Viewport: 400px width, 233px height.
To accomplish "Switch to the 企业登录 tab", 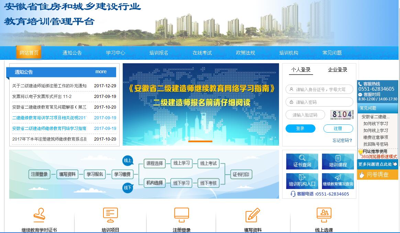I will 337,70.
